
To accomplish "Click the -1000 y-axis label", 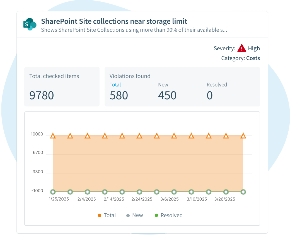I will 37,191.
